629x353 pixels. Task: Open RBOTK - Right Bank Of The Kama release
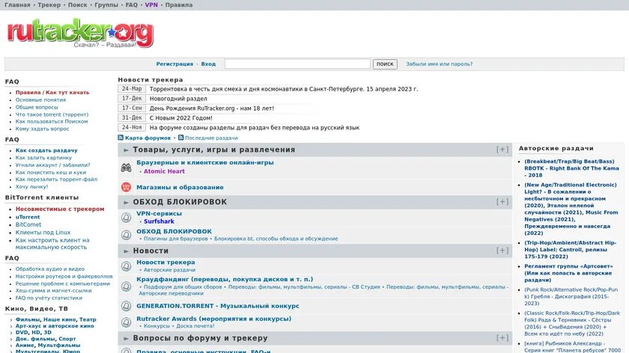point(571,168)
